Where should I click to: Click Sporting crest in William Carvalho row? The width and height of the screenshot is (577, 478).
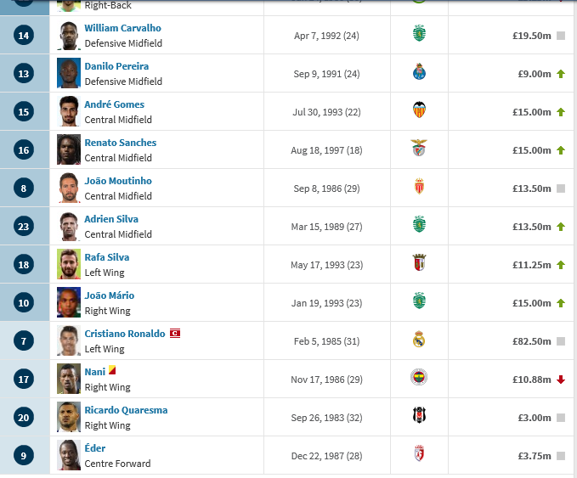point(419,33)
